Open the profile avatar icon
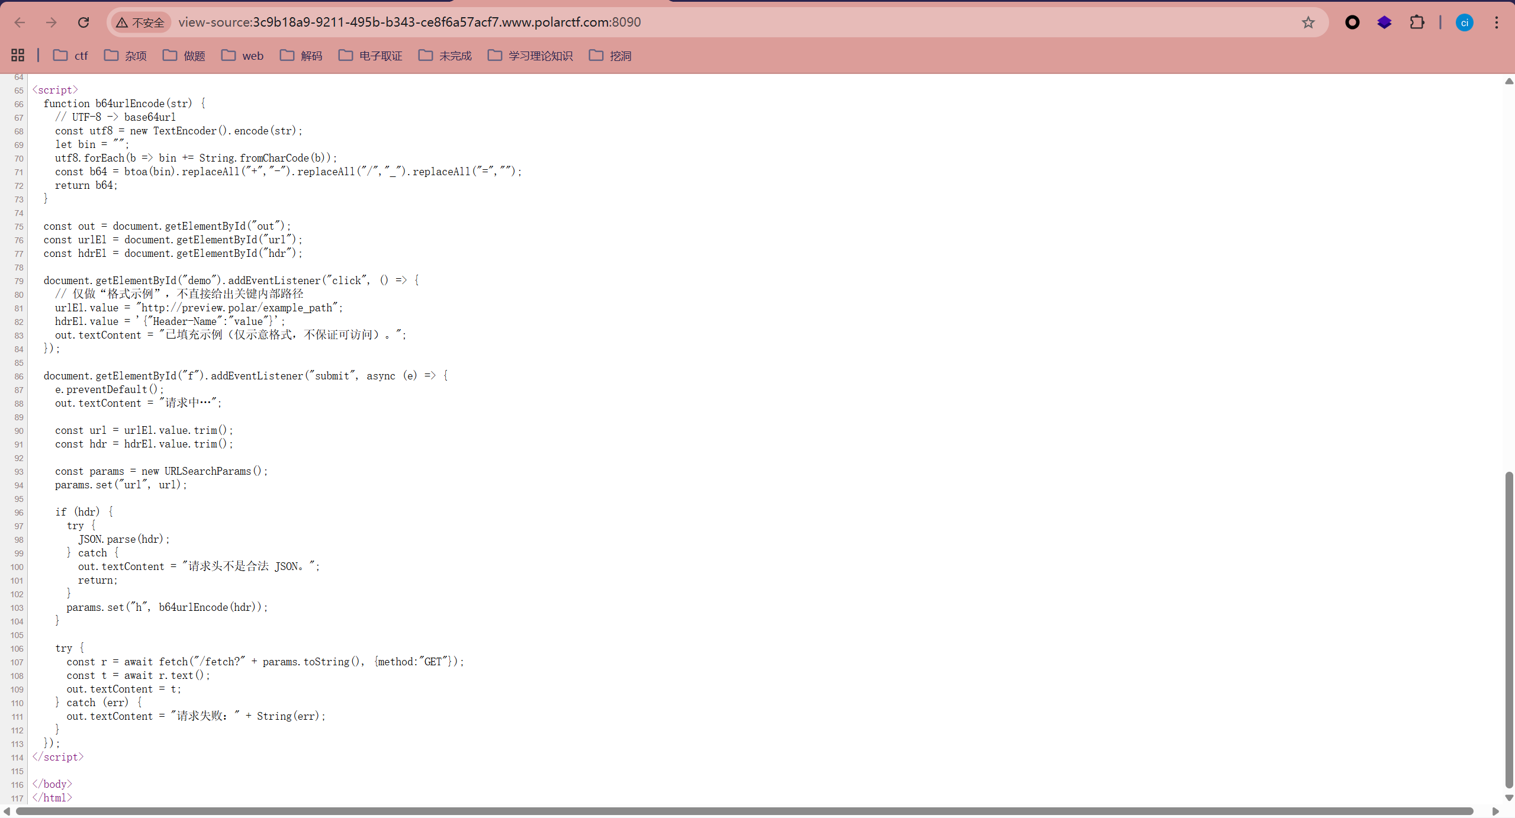 (x=1464, y=22)
